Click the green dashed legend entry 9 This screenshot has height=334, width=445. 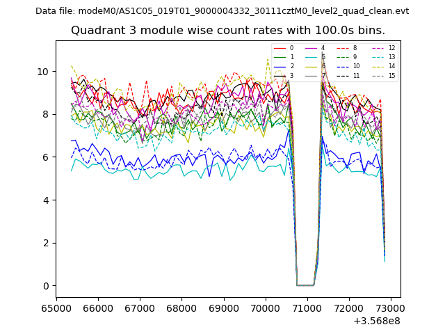348,57
